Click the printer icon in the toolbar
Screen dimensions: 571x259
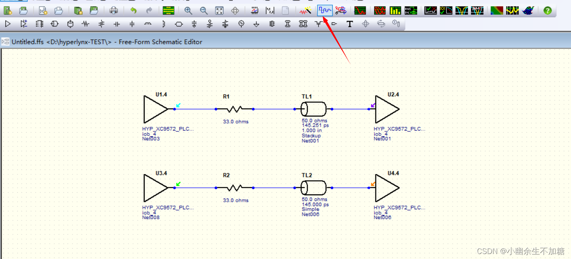[114, 10]
